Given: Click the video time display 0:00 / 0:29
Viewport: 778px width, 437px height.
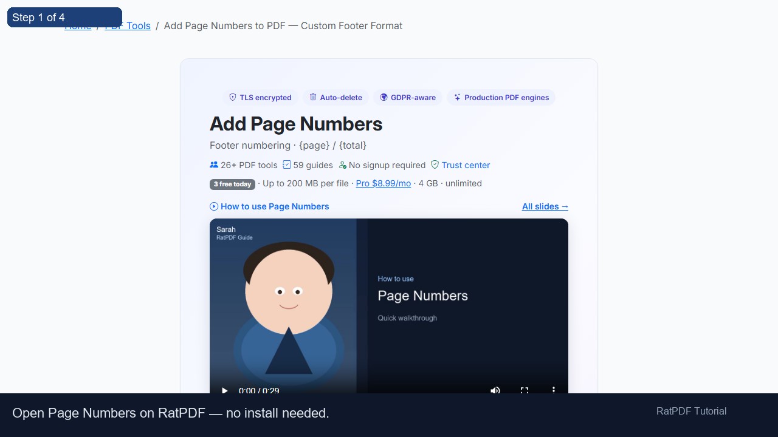Looking at the screenshot, I should [259, 391].
